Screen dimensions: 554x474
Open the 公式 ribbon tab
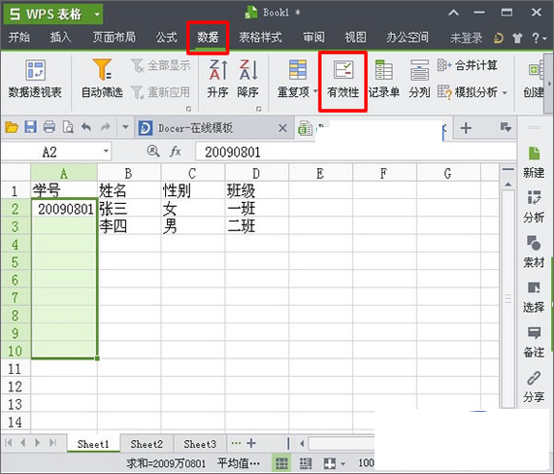click(x=167, y=37)
